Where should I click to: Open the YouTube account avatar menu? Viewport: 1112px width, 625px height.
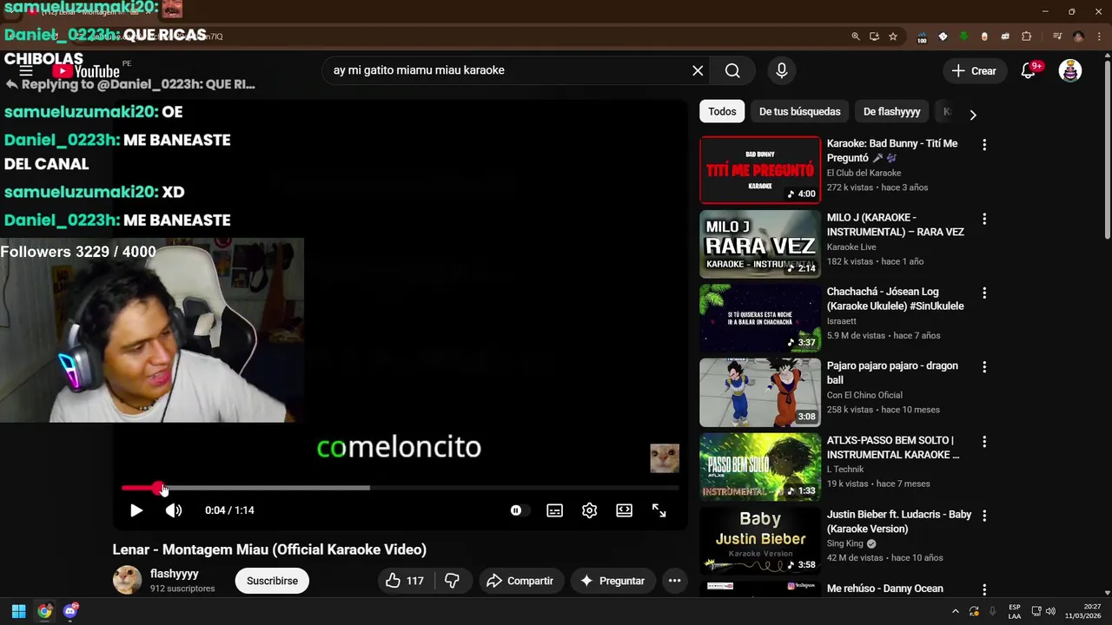pyautogui.click(x=1070, y=71)
